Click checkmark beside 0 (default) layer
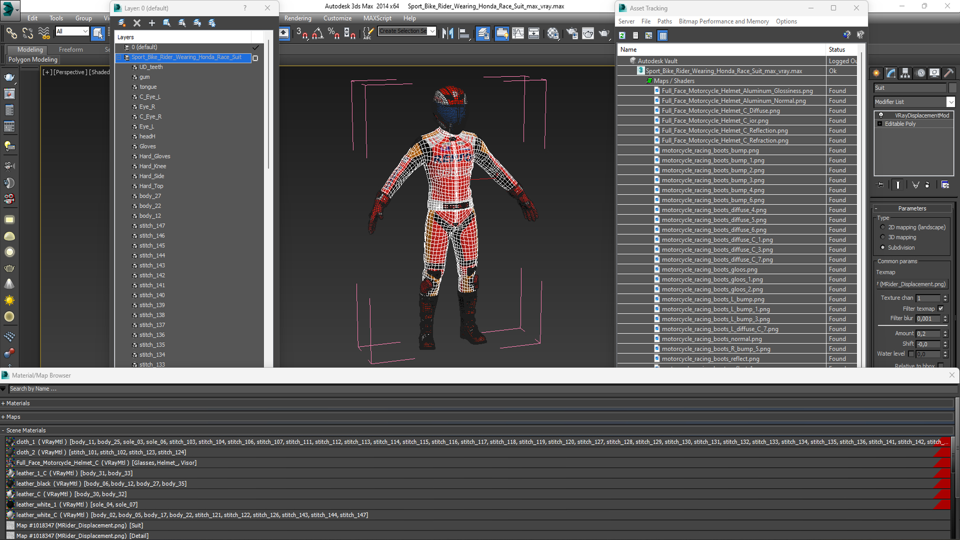Viewport: 960px width, 540px height. click(x=255, y=47)
